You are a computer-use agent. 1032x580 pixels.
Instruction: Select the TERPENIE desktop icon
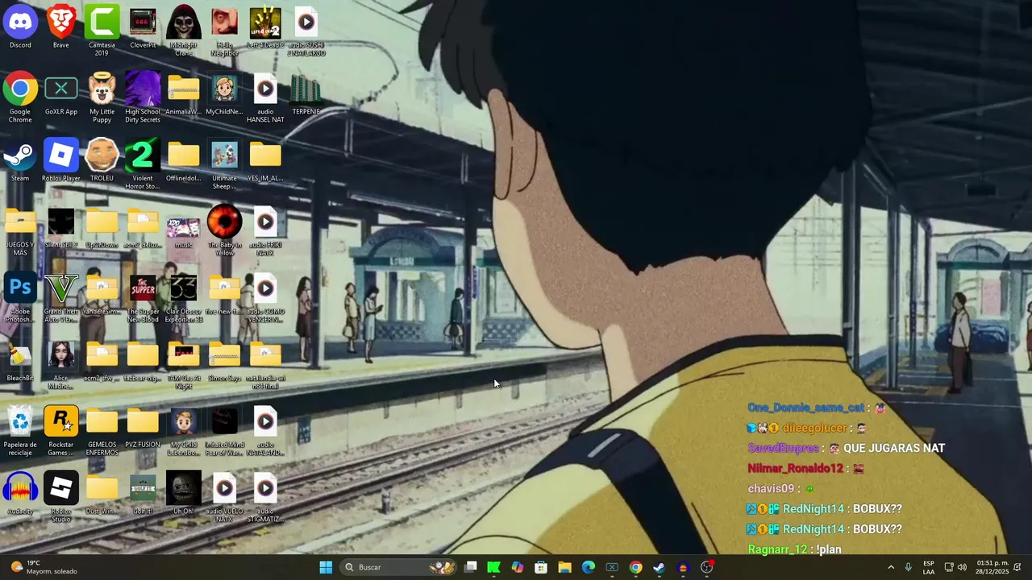[x=306, y=94]
